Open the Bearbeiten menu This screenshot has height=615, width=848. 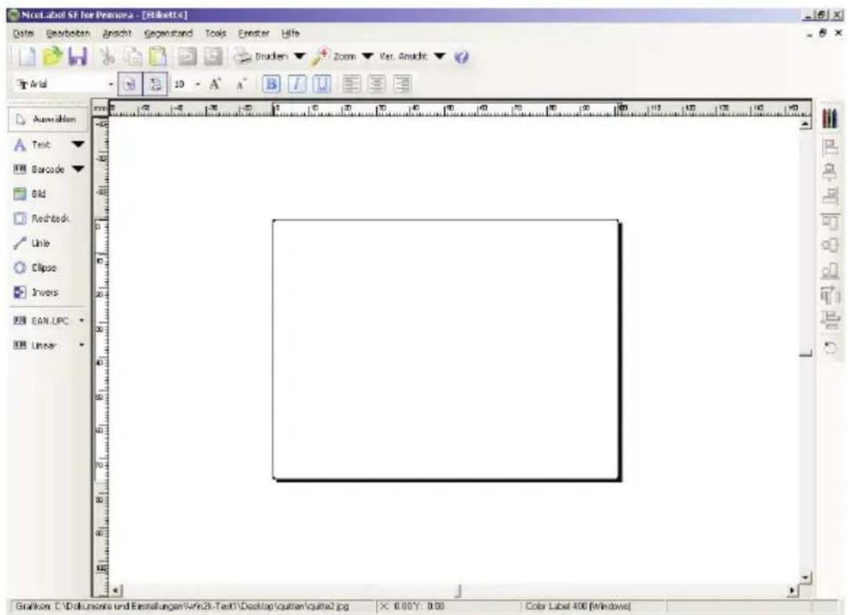click(68, 34)
